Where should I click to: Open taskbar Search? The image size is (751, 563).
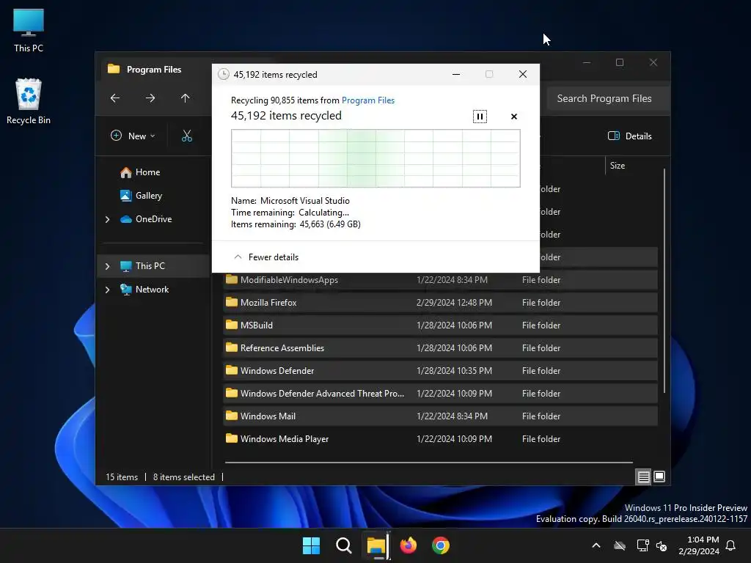click(343, 545)
